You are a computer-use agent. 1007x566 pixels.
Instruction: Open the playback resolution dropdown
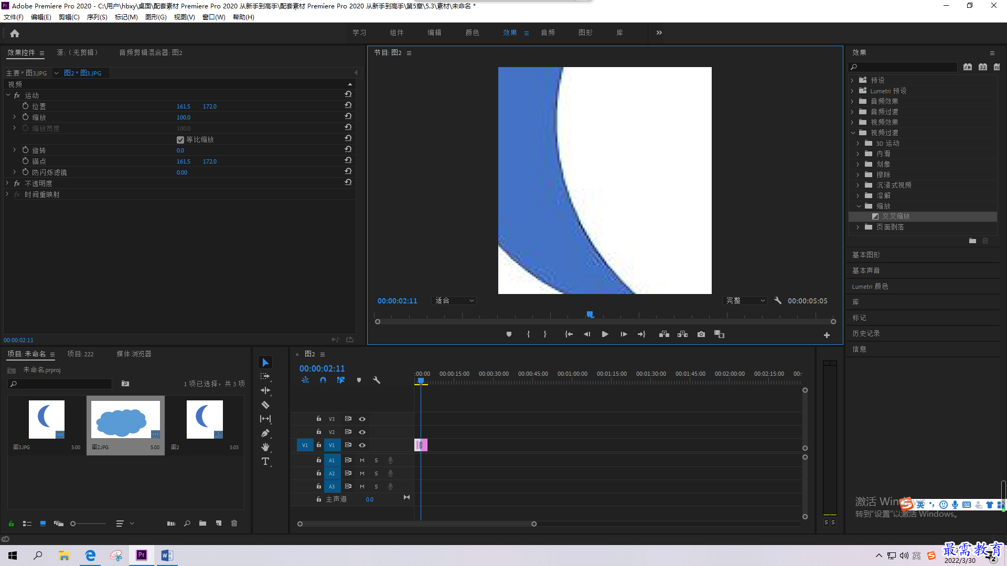click(x=745, y=301)
